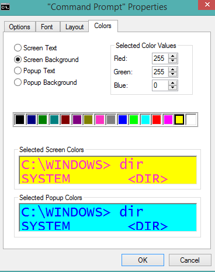Pick the bright red color swatch
Viewport: 215px width, 272px height.
pos(157,119)
